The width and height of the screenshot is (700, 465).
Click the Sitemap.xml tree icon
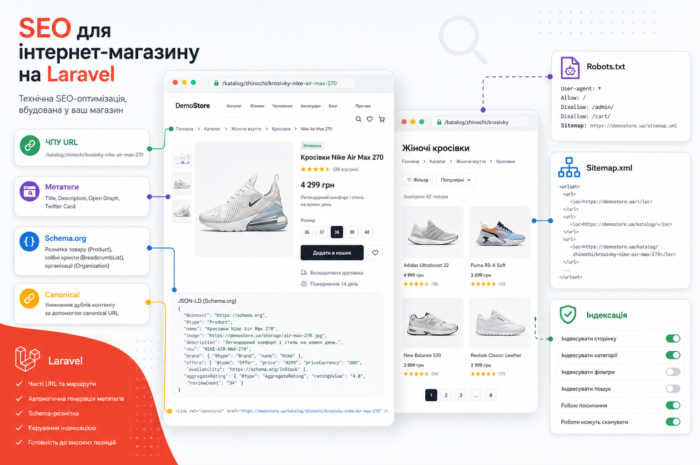569,167
